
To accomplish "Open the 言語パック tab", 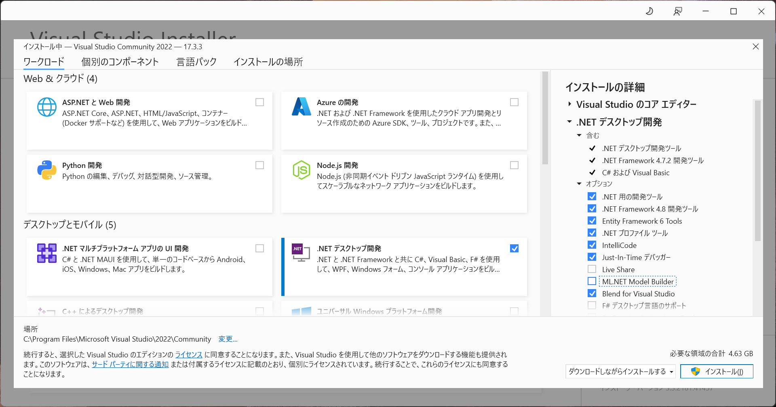I will coord(196,62).
